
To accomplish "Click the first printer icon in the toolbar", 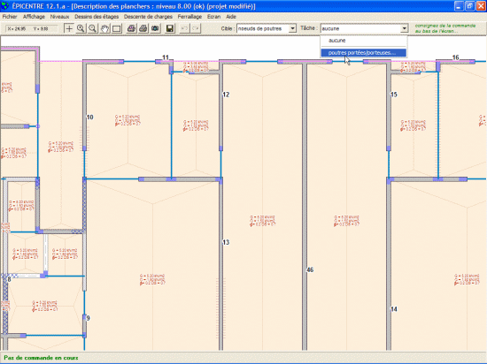I will pyautogui.click(x=131, y=28).
